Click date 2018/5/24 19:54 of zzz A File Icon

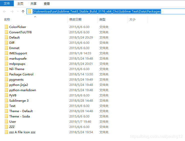(x=81, y=132)
